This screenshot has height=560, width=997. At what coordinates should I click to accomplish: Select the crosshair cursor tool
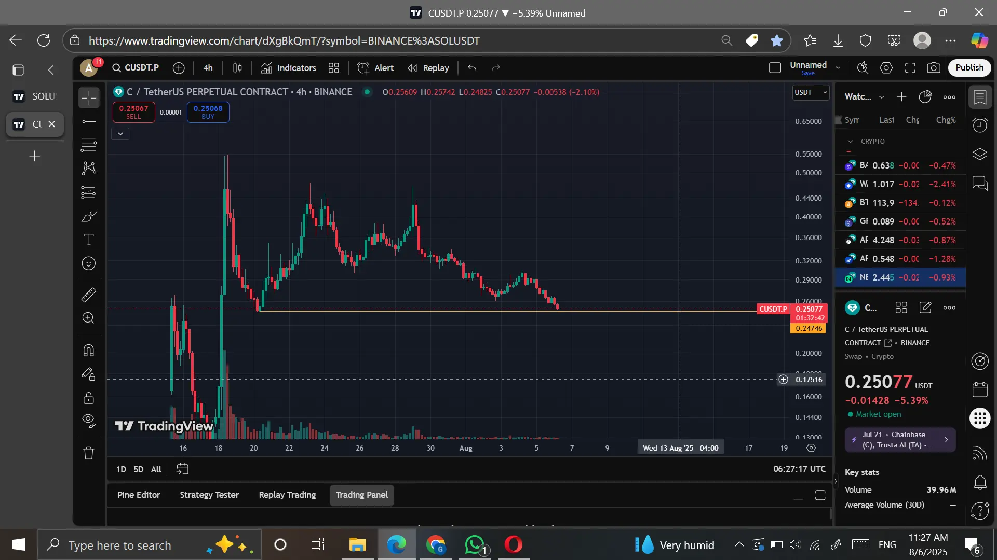[89, 98]
